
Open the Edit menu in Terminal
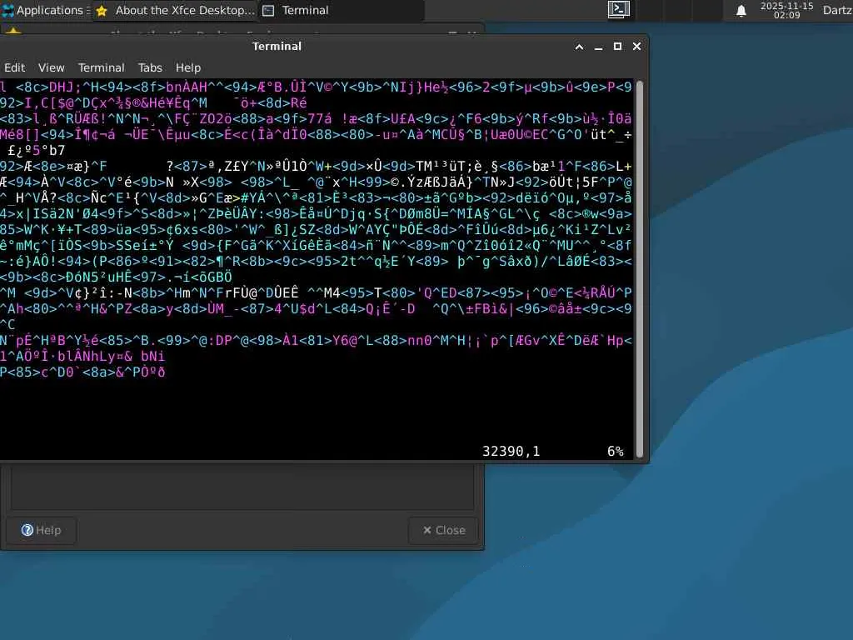coord(14,67)
